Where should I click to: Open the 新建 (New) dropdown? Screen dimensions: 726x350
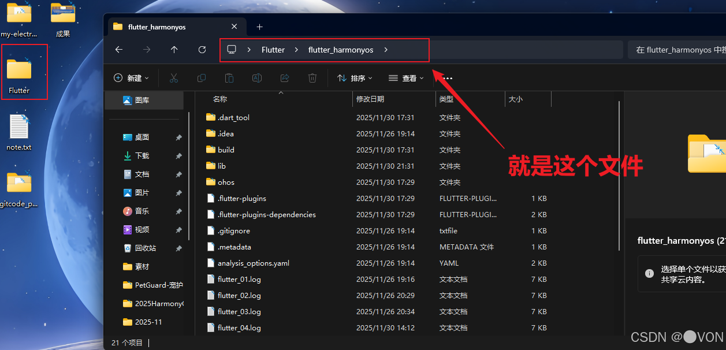click(131, 78)
